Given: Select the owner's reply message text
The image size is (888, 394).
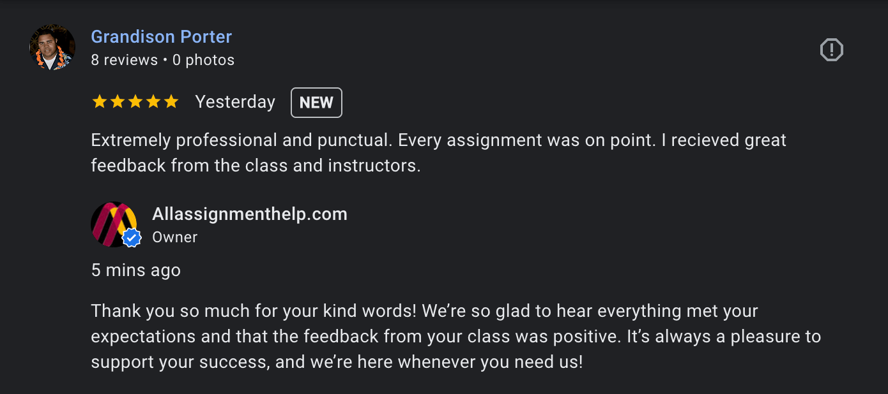Looking at the screenshot, I should pyautogui.click(x=456, y=336).
